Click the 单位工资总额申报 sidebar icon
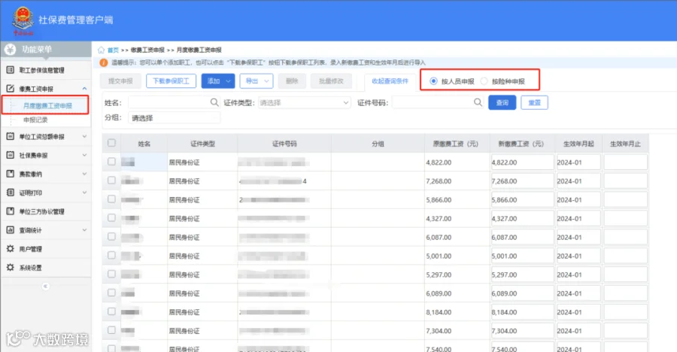This screenshot has height=352, width=677. coord(11,136)
